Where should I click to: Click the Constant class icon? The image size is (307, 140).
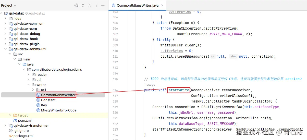(38, 100)
